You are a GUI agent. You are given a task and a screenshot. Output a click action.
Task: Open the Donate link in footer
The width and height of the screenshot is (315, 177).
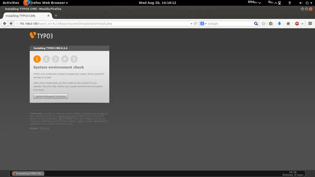pos(34,128)
